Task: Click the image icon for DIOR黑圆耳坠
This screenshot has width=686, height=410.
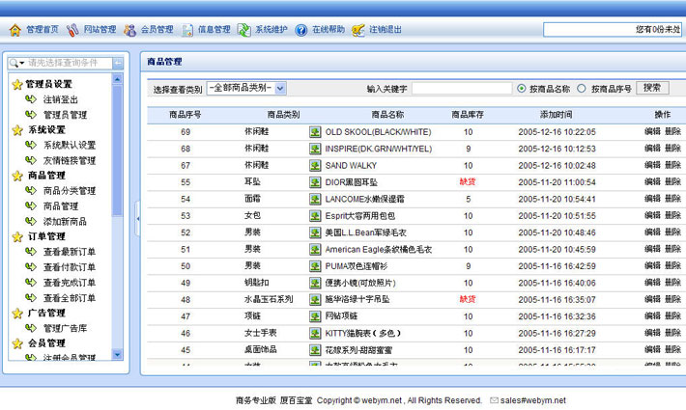Action: (315, 182)
